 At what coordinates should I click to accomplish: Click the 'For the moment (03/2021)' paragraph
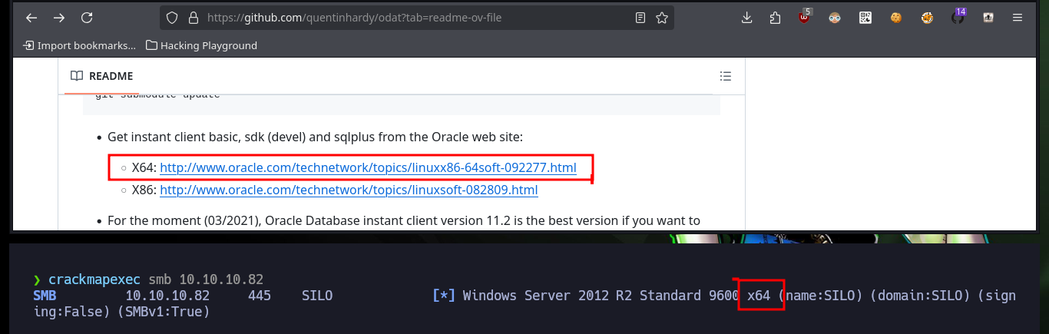[x=404, y=221]
